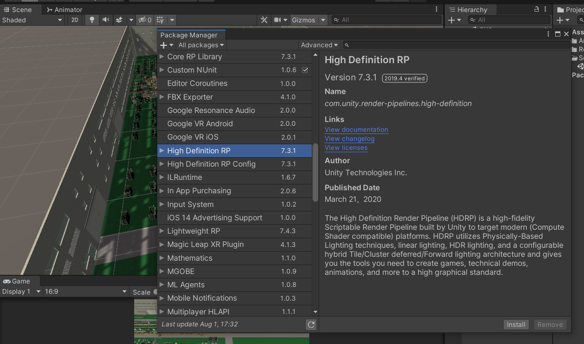This screenshot has width=584, height=344.
Task: Collapse the High Definition RP row arrow
Action: coord(162,150)
